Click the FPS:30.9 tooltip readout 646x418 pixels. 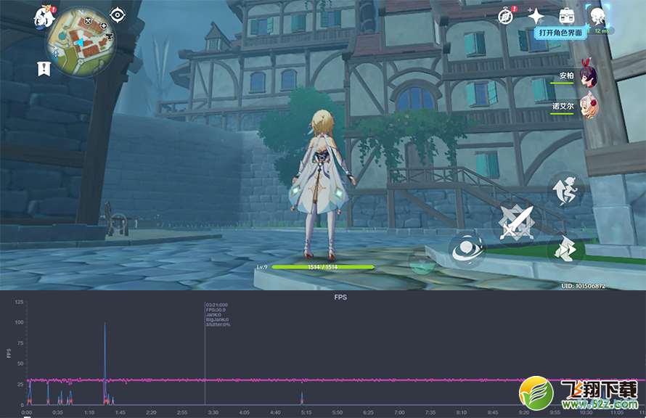216,310
